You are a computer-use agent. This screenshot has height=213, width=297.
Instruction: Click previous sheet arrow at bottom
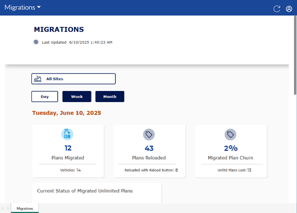[x=2, y=208]
